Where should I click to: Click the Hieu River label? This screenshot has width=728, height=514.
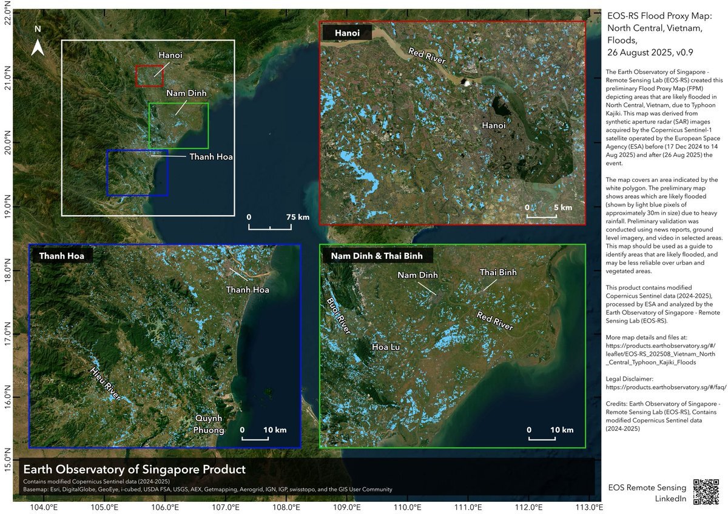104,384
